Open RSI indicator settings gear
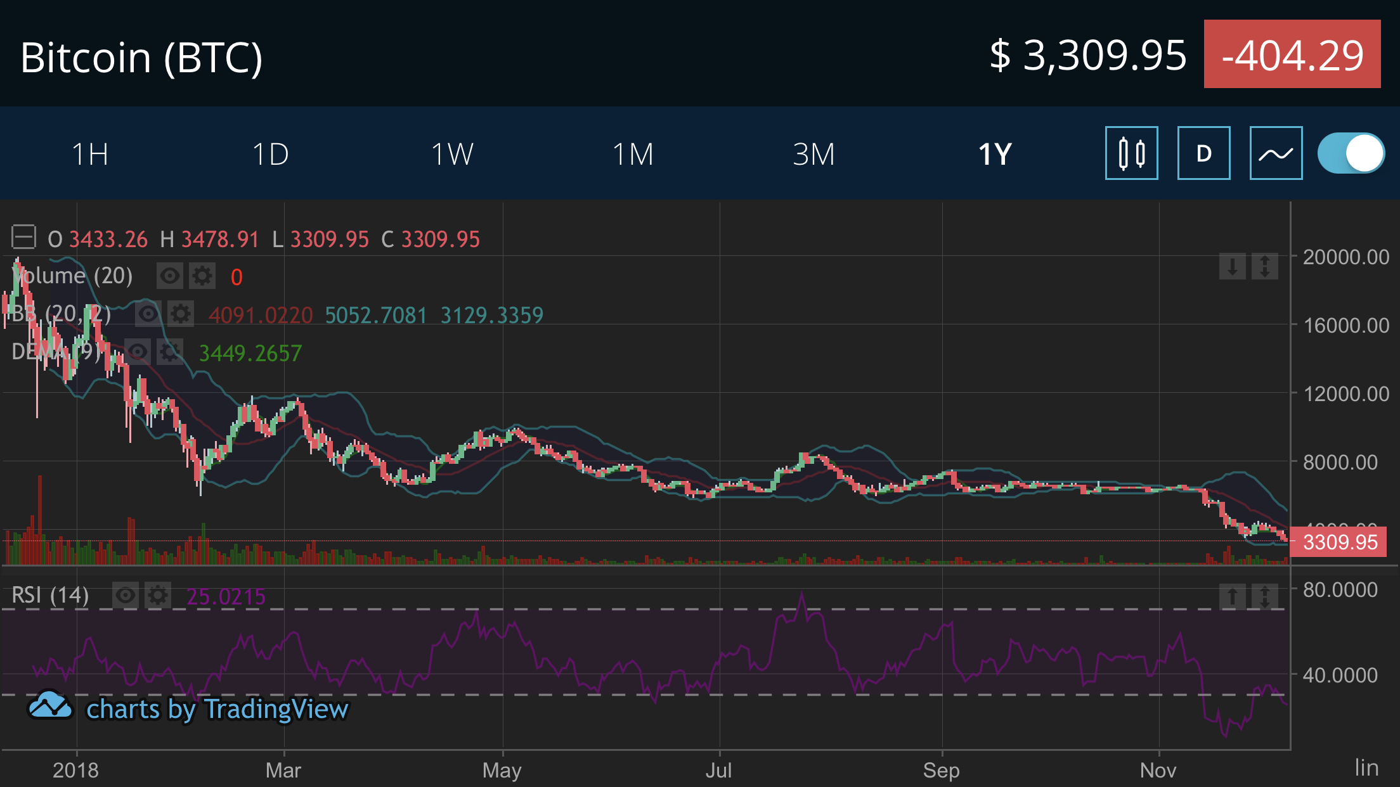 tap(158, 596)
